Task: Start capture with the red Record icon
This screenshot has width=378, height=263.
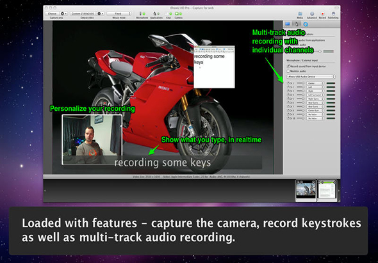Action: coord(322,13)
